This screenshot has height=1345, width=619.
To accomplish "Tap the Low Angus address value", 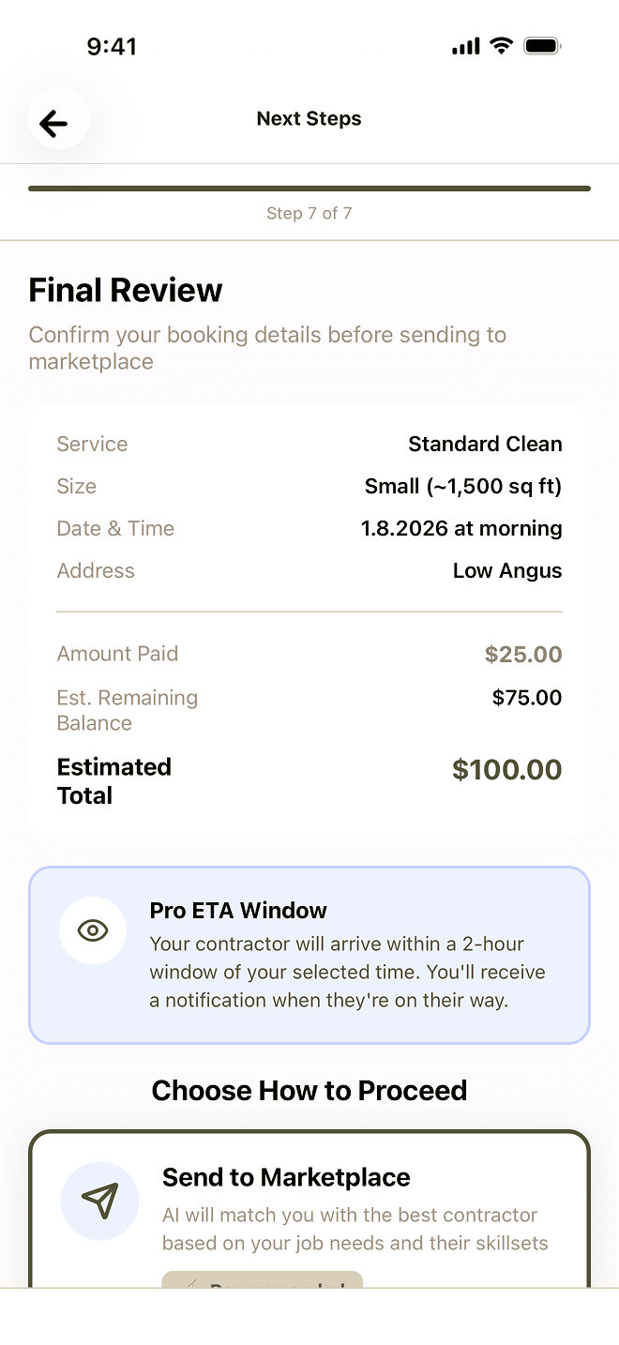I will [507, 571].
